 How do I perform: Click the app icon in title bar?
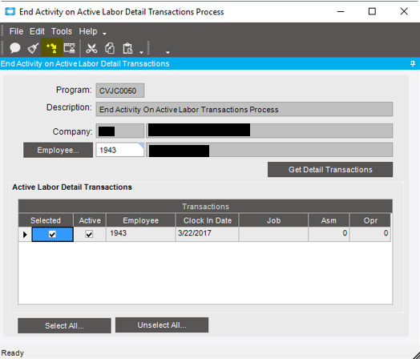(10, 11)
